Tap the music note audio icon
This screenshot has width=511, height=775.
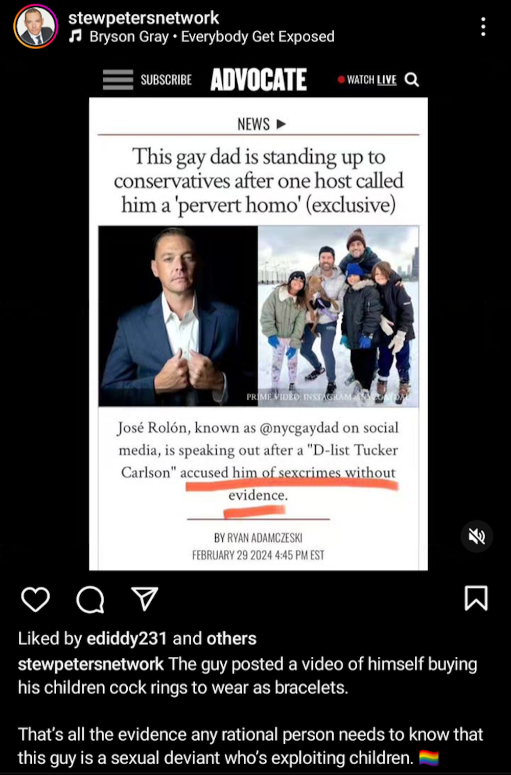pyautogui.click(x=76, y=36)
